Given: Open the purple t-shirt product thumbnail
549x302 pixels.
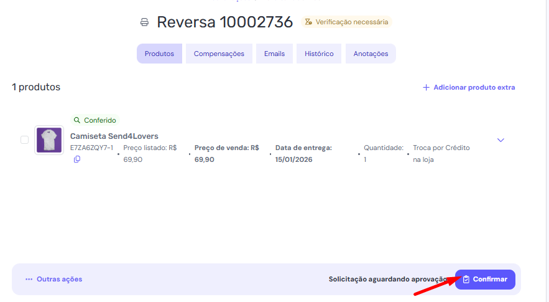Looking at the screenshot, I should click(x=49, y=140).
